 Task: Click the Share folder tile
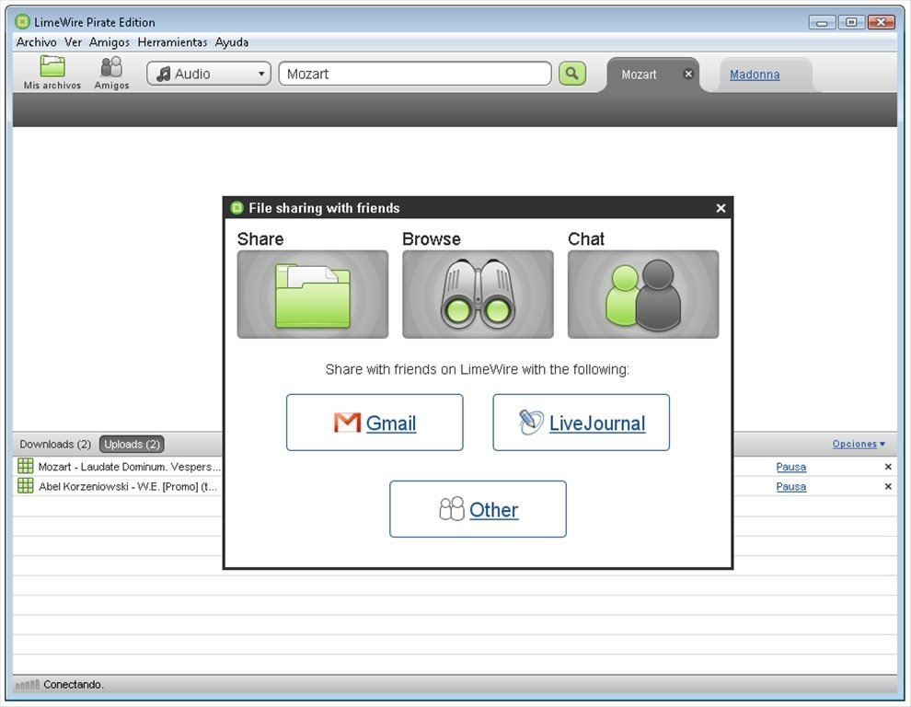point(313,295)
